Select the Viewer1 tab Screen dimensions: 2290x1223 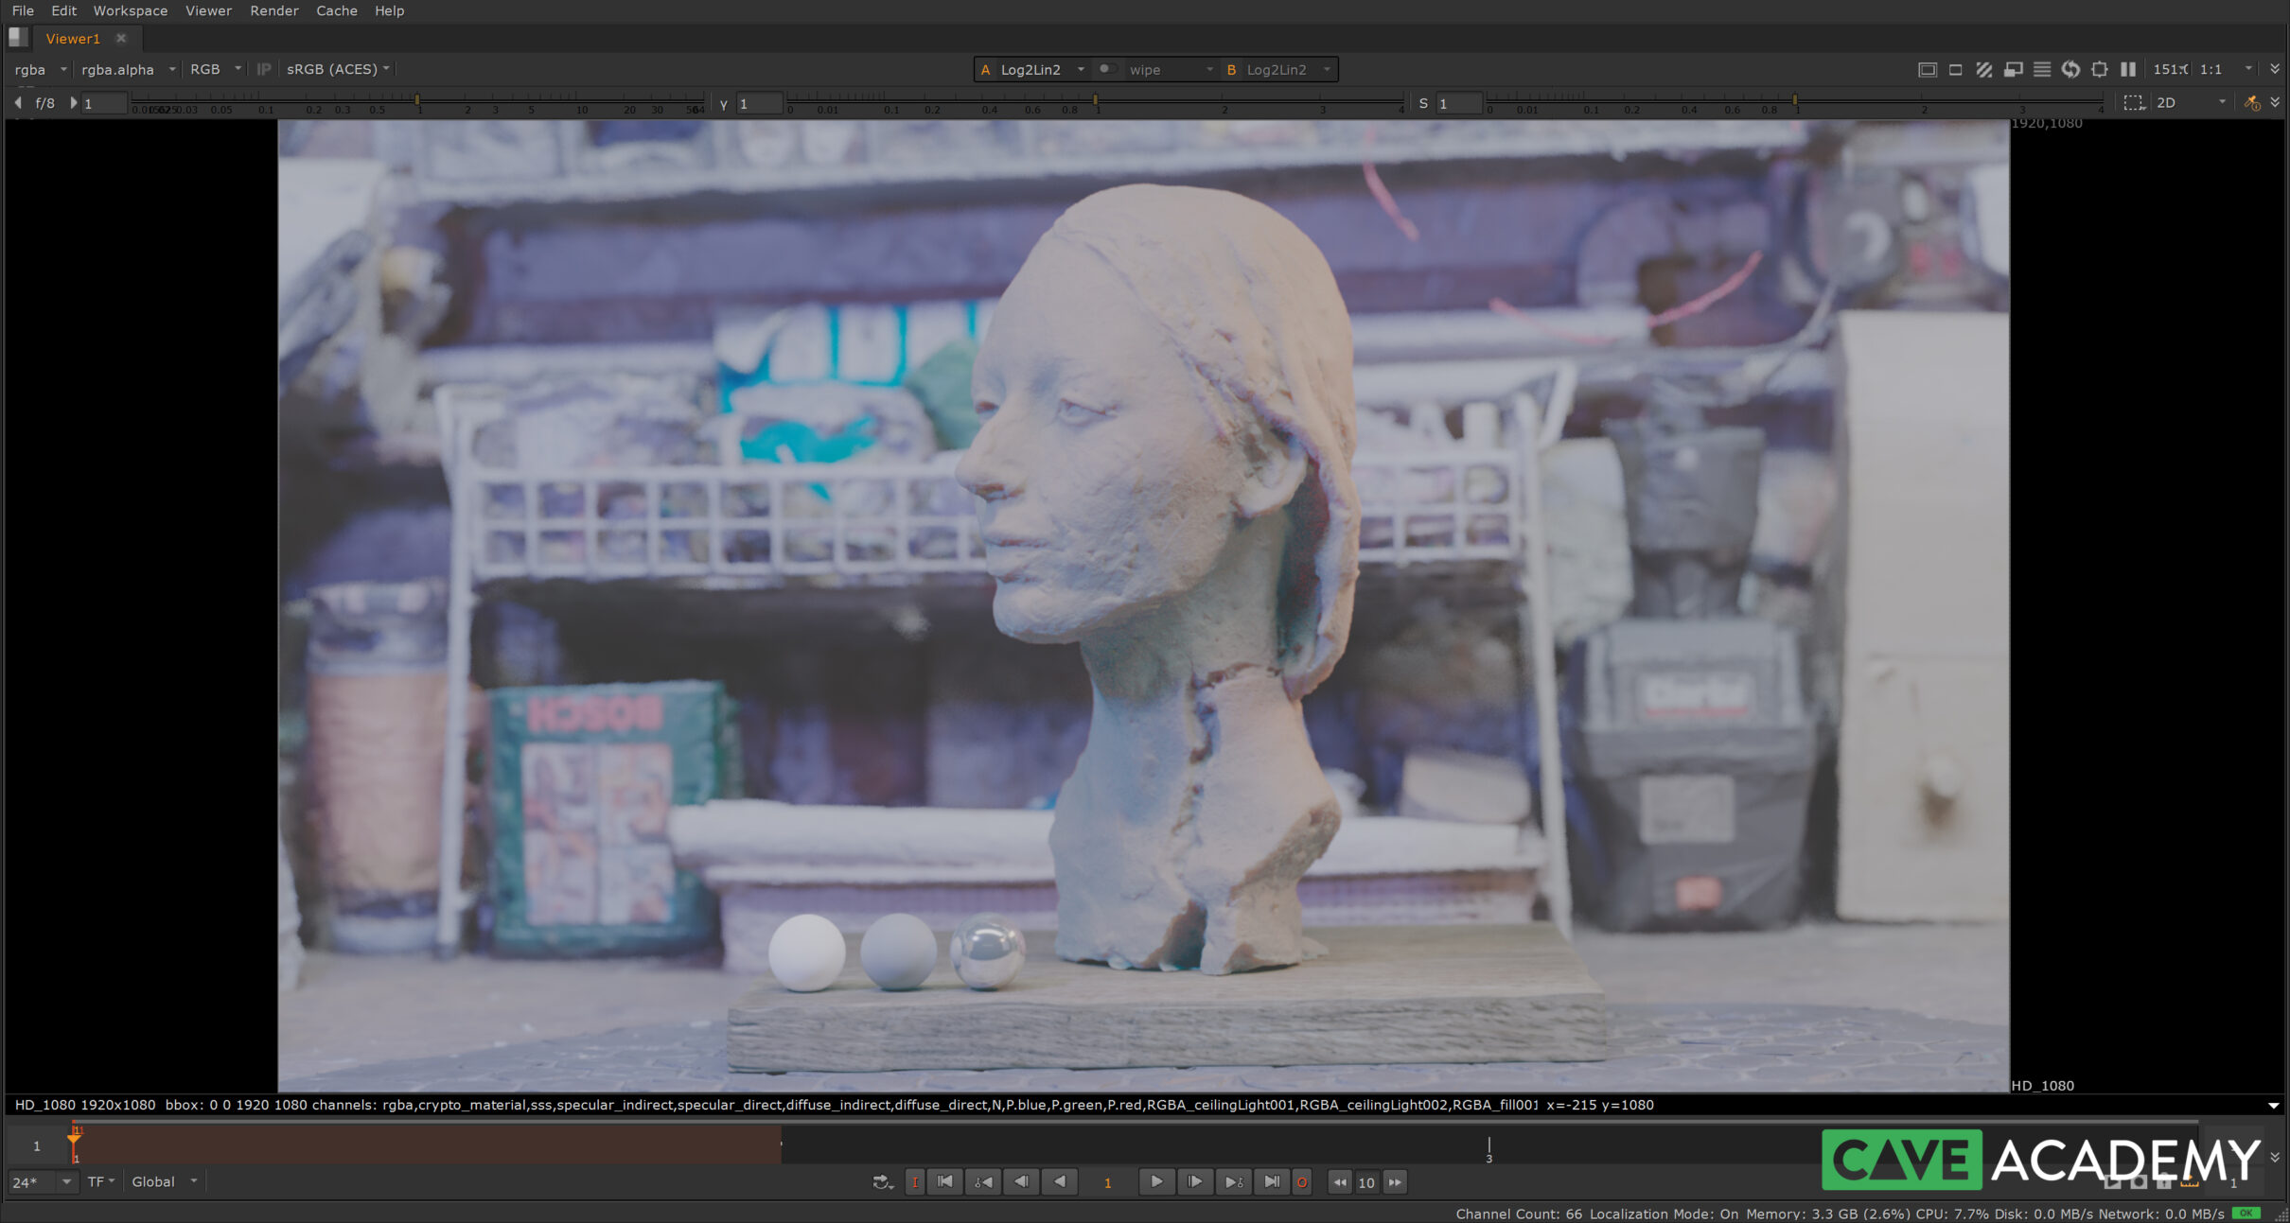click(x=73, y=39)
